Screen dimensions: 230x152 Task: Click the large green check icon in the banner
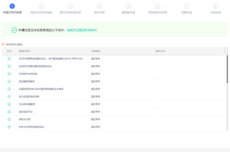[14, 30]
